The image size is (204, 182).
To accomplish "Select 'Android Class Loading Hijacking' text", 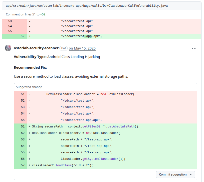I will pyautogui.click(x=74, y=57).
